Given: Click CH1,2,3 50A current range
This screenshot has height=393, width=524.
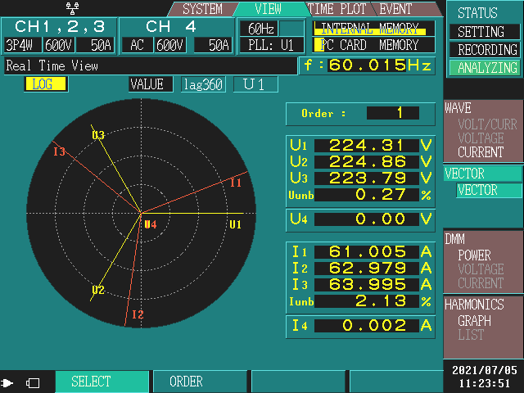Looking at the screenshot, I should 95,45.
